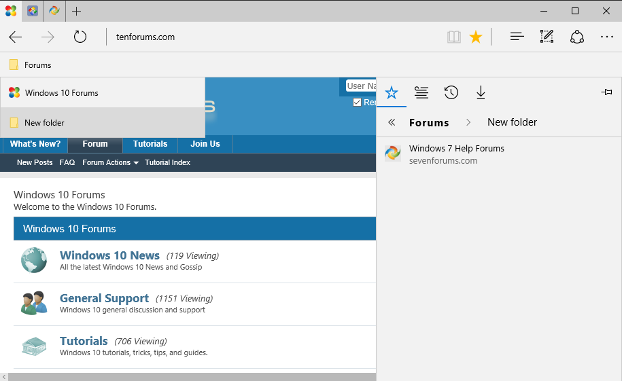The width and height of the screenshot is (622, 381).
Task: Switch to Favorites star tab in Hub
Action: (x=391, y=93)
